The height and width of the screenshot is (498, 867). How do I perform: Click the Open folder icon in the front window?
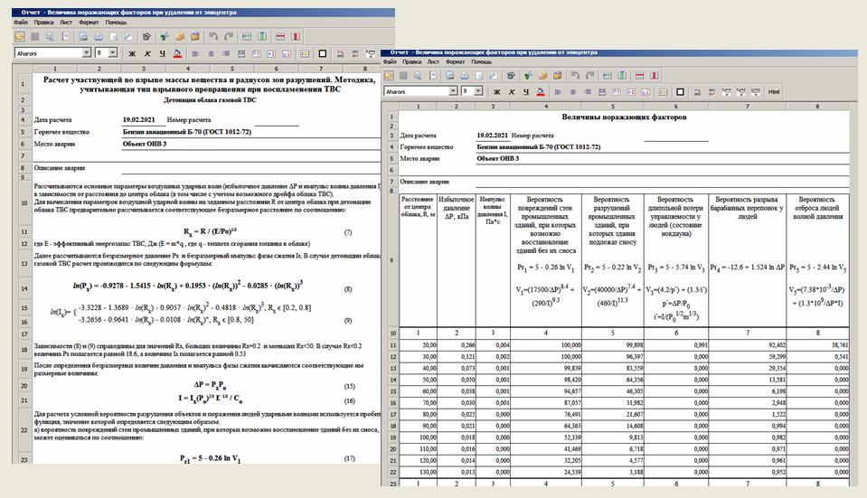[x=389, y=76]
